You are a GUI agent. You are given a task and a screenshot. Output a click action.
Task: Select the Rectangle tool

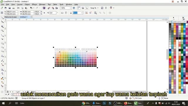[2, 43]
